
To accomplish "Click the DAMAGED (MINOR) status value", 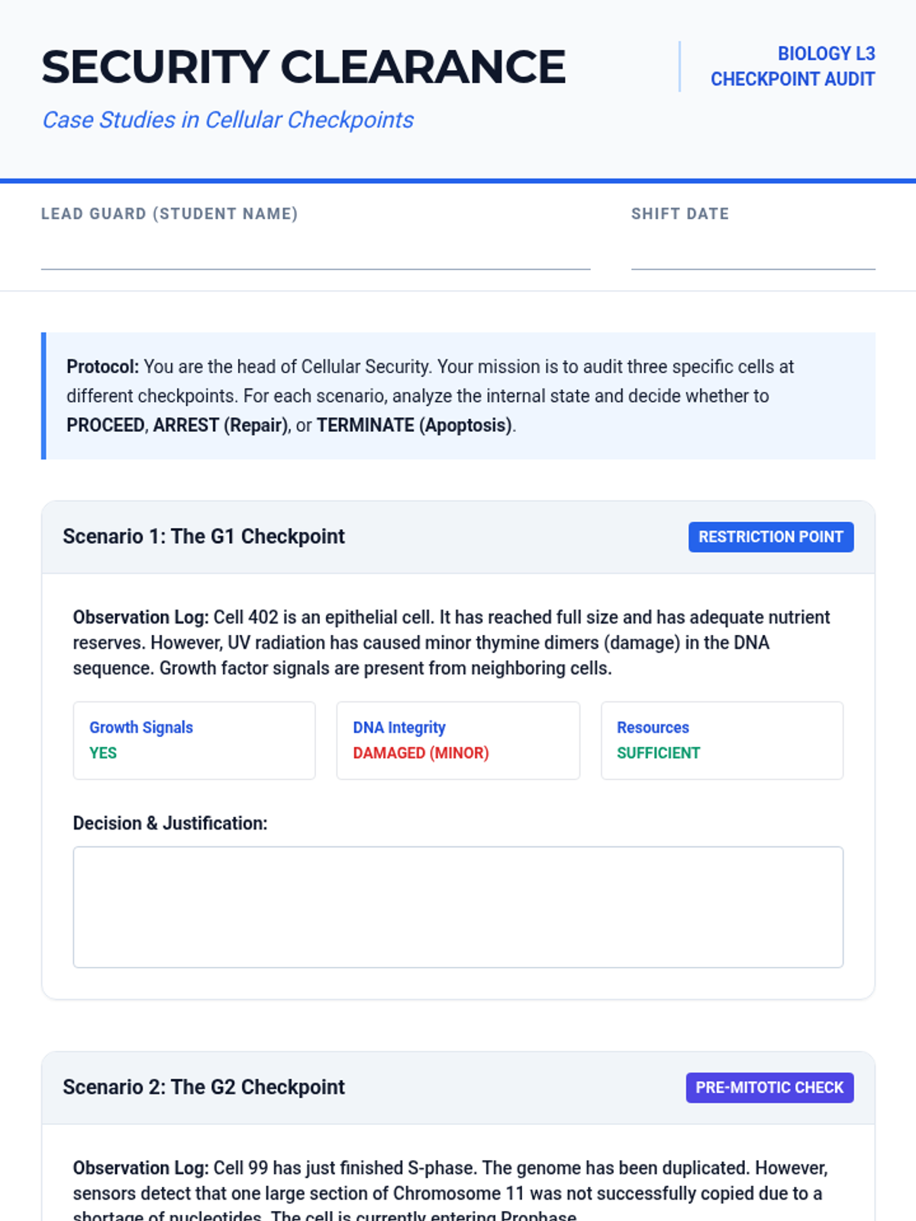I will click(421, 753).
